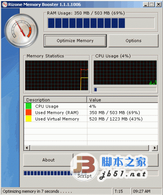Click the Value column header
Screen dimensions: 163x195
coord(122,100)
